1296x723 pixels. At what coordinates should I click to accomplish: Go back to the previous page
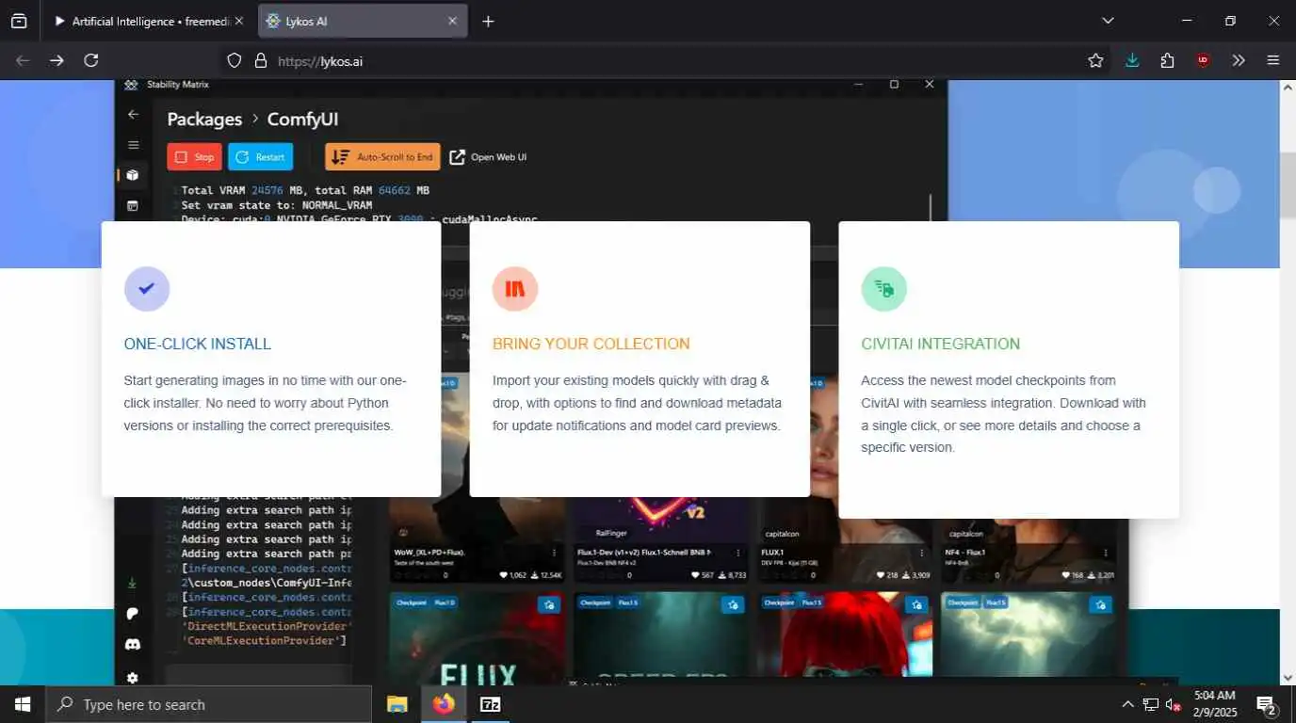23,60
